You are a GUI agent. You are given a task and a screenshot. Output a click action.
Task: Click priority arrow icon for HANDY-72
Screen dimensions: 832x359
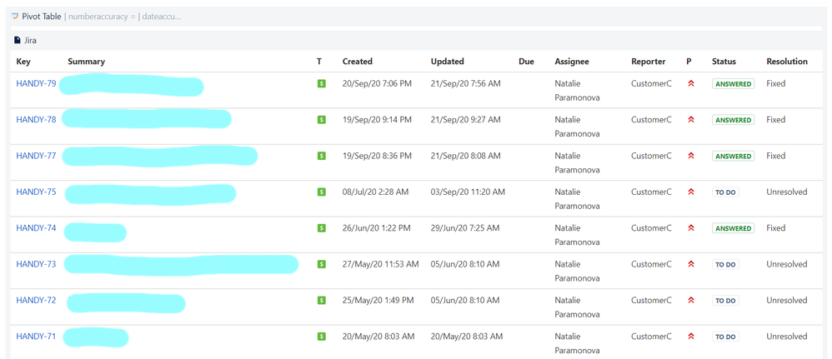click(x=691, y=300)
